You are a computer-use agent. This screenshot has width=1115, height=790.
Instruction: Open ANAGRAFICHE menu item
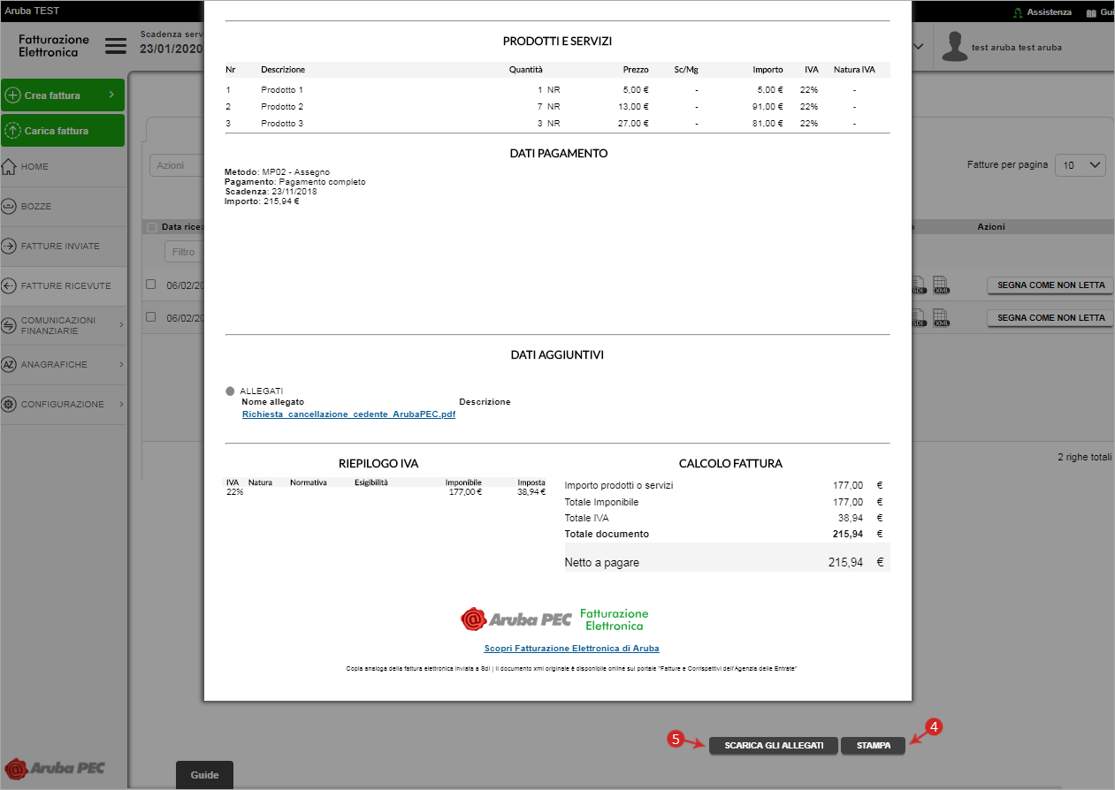(62, 364)
